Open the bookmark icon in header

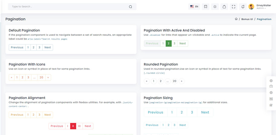pyautogui.click(x=206, y=7)
